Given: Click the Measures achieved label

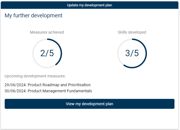Looking at the screenshot, I should pos(47,32).
